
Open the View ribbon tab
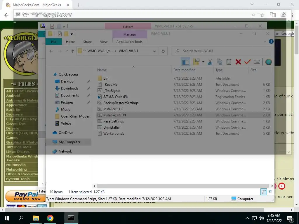pos(104,42)
